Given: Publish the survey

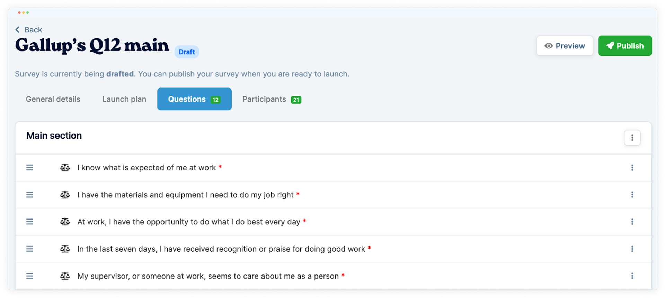Looking at the screenshot, I should 625,46.
